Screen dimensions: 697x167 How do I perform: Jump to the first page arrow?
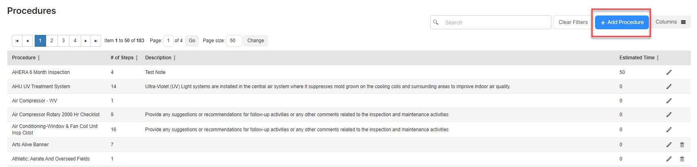pyautogui.click(x=17, y=41)
